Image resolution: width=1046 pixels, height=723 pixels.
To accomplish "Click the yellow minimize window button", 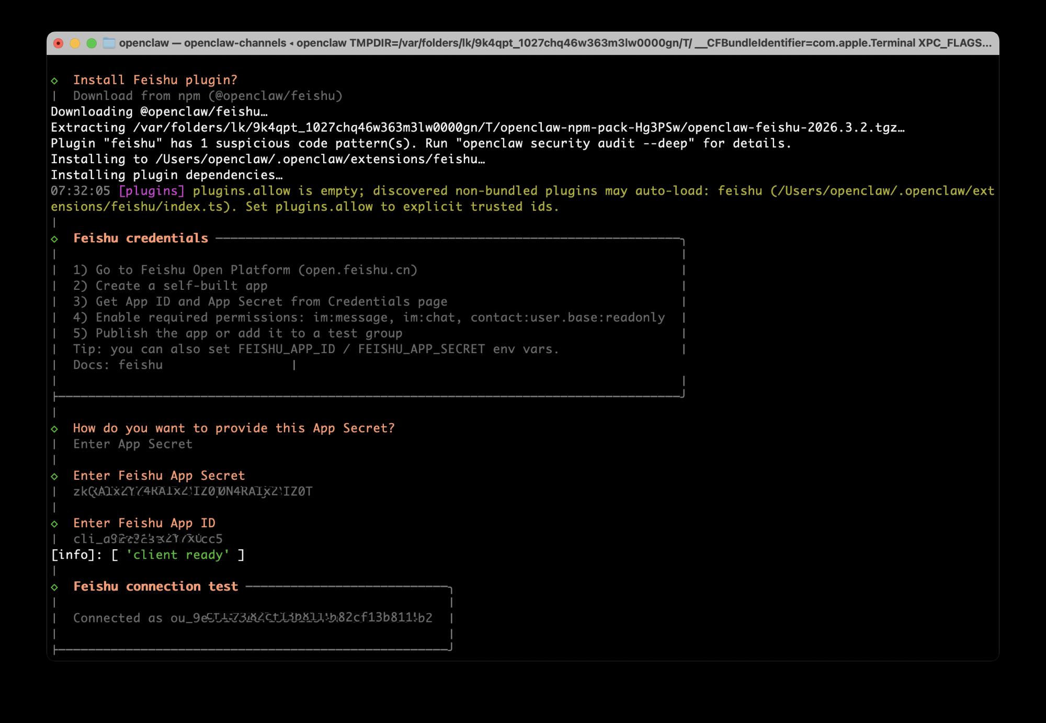I will click(x=75, y=43).
